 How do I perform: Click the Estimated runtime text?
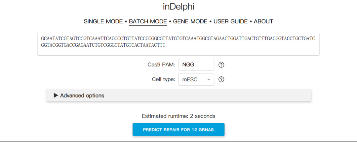[x=178, y=116]
